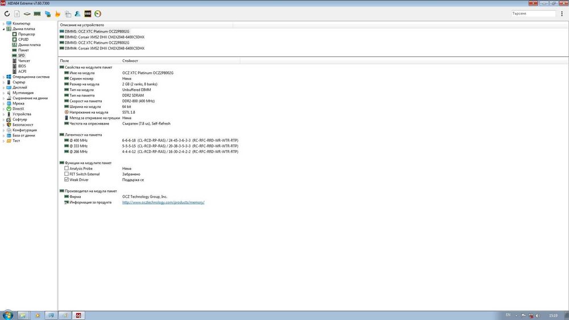Toggle the Weak Driver checkbox

pyautogui.click(x=67, y=180)
